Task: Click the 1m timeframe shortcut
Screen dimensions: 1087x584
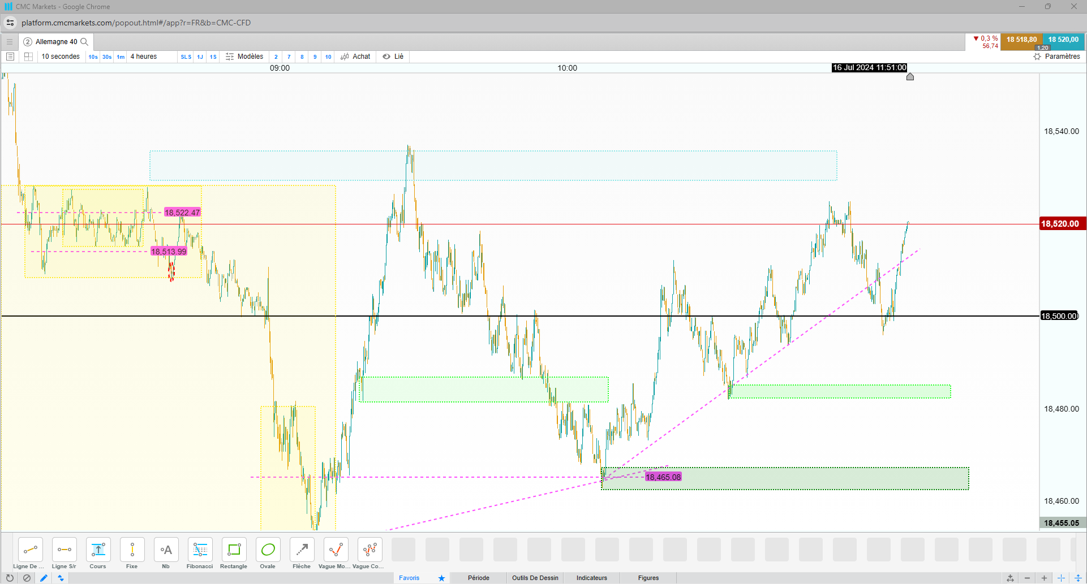Action: (121, 57)
